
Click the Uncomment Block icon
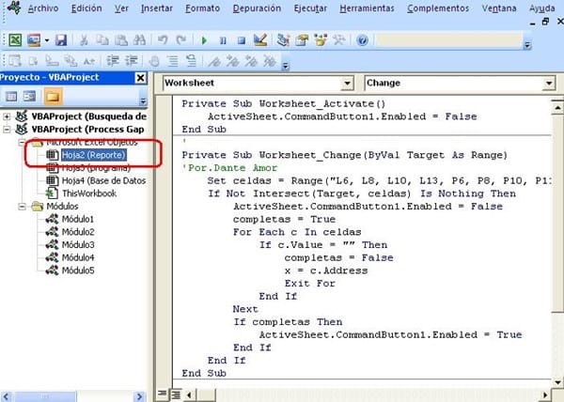click(x=192, y=61)
